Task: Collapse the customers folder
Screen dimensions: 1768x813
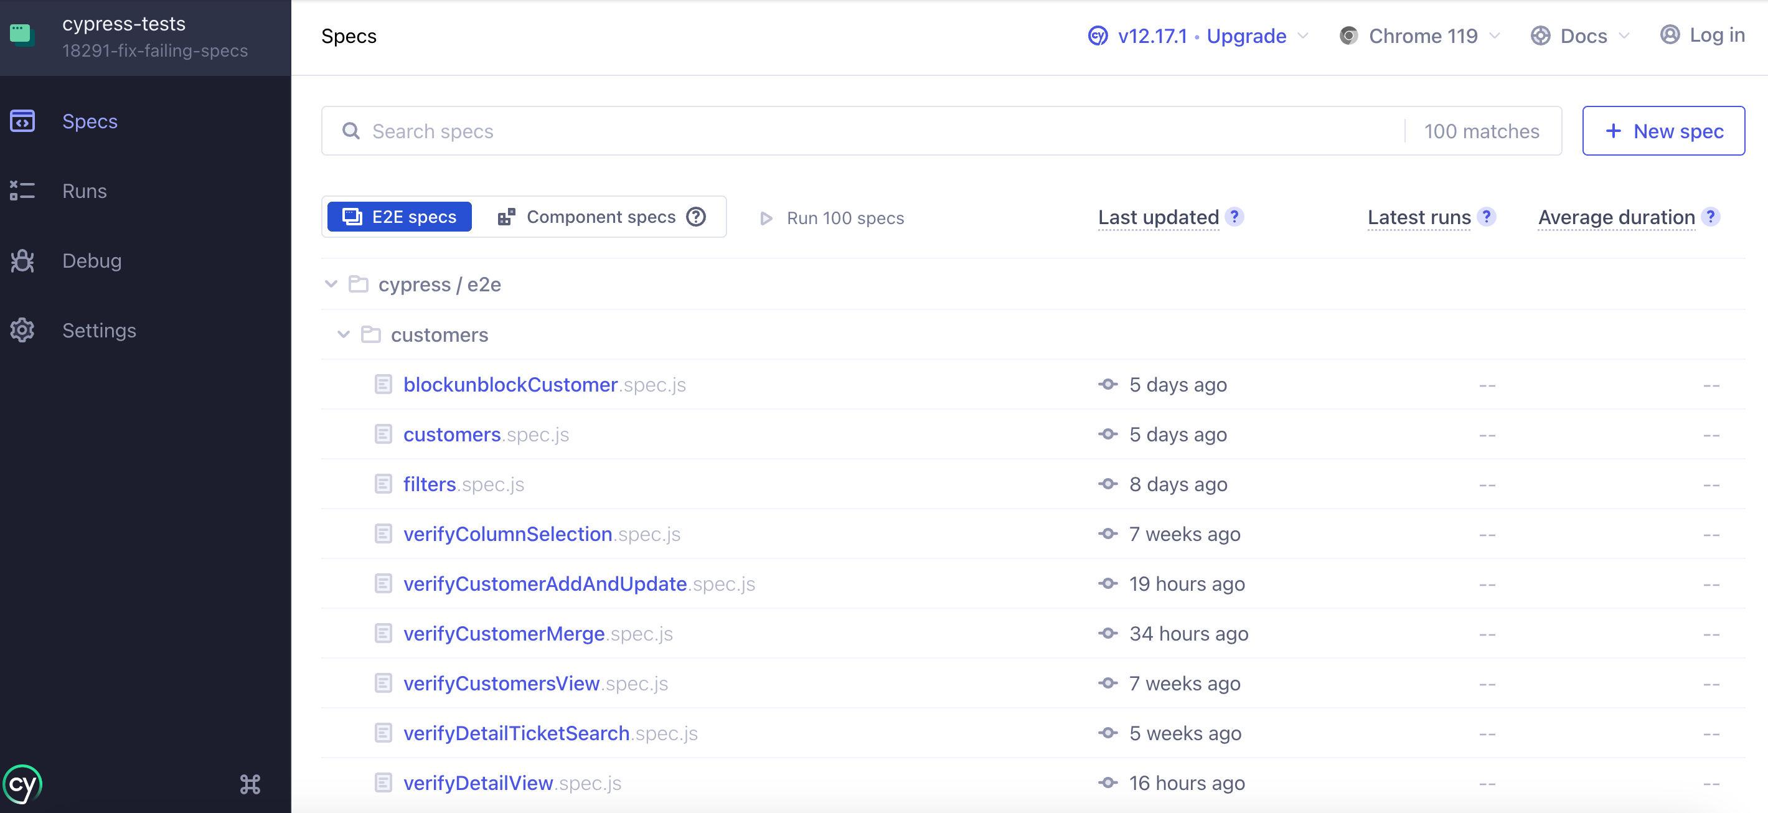Action: tap(342, 334)
